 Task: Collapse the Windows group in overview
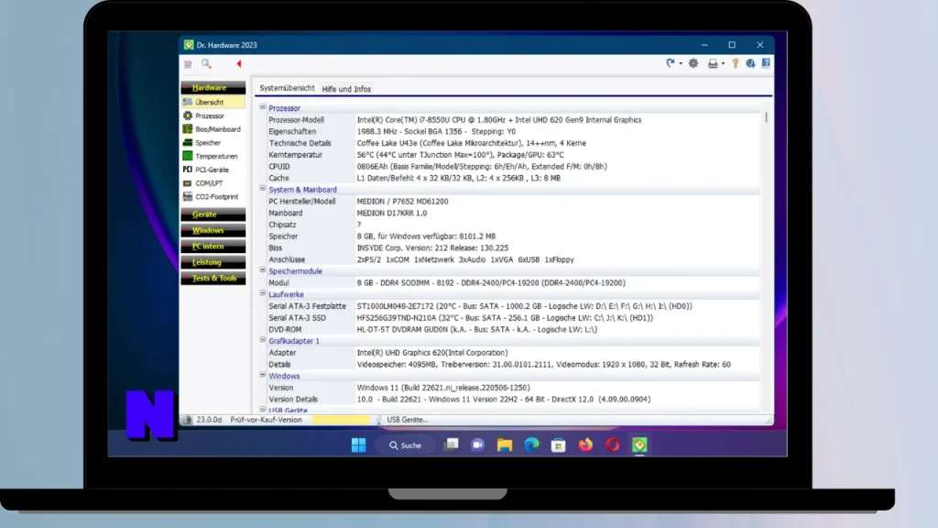coord(263,375)
